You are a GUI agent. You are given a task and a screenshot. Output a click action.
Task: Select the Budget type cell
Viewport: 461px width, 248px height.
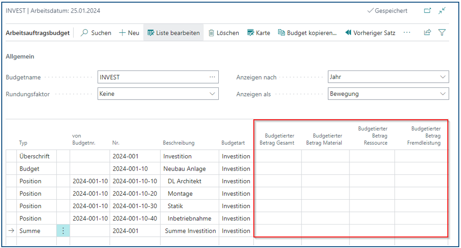pyautogui.click(x=37, y=169)
